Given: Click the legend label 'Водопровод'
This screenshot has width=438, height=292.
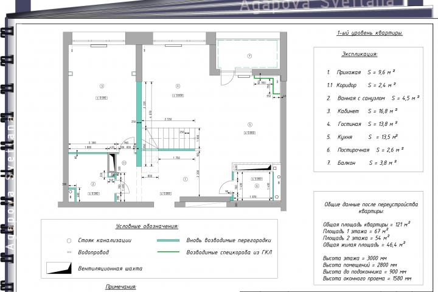Looking at the screenshot, I should click(x=94, y=252).
